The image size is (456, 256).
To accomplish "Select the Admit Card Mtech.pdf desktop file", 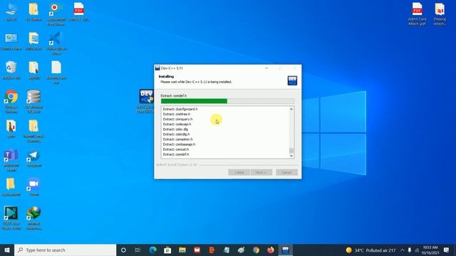I will point(417,14).
